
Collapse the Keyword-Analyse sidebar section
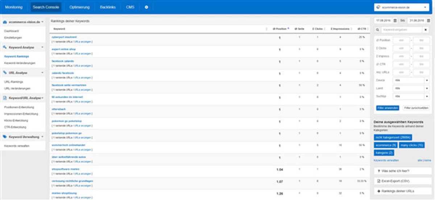coord(42,47)
